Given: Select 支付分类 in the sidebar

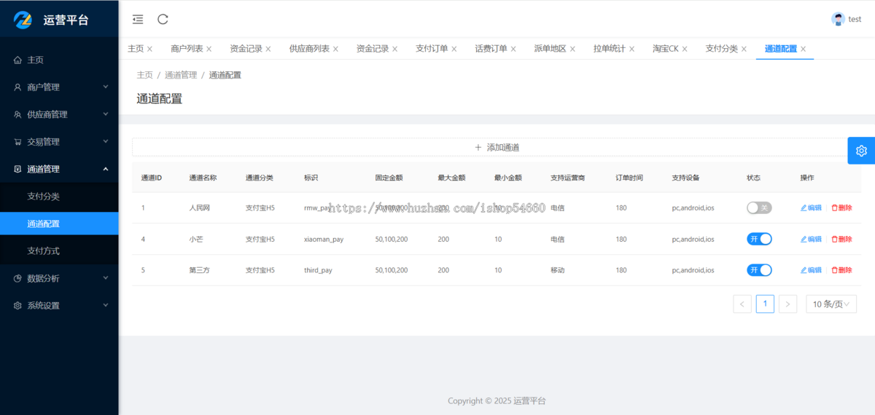Looking at the screenshot, I should [x=59, y=196].
